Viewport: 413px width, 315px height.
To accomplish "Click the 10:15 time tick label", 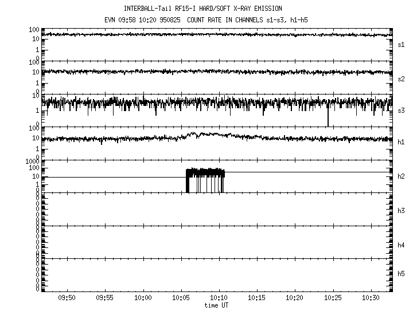I will point(257,298).
